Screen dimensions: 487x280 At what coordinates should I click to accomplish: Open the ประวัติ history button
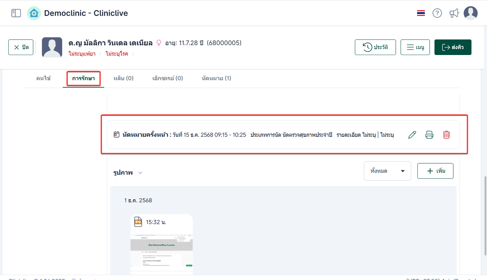click(375, 47)
